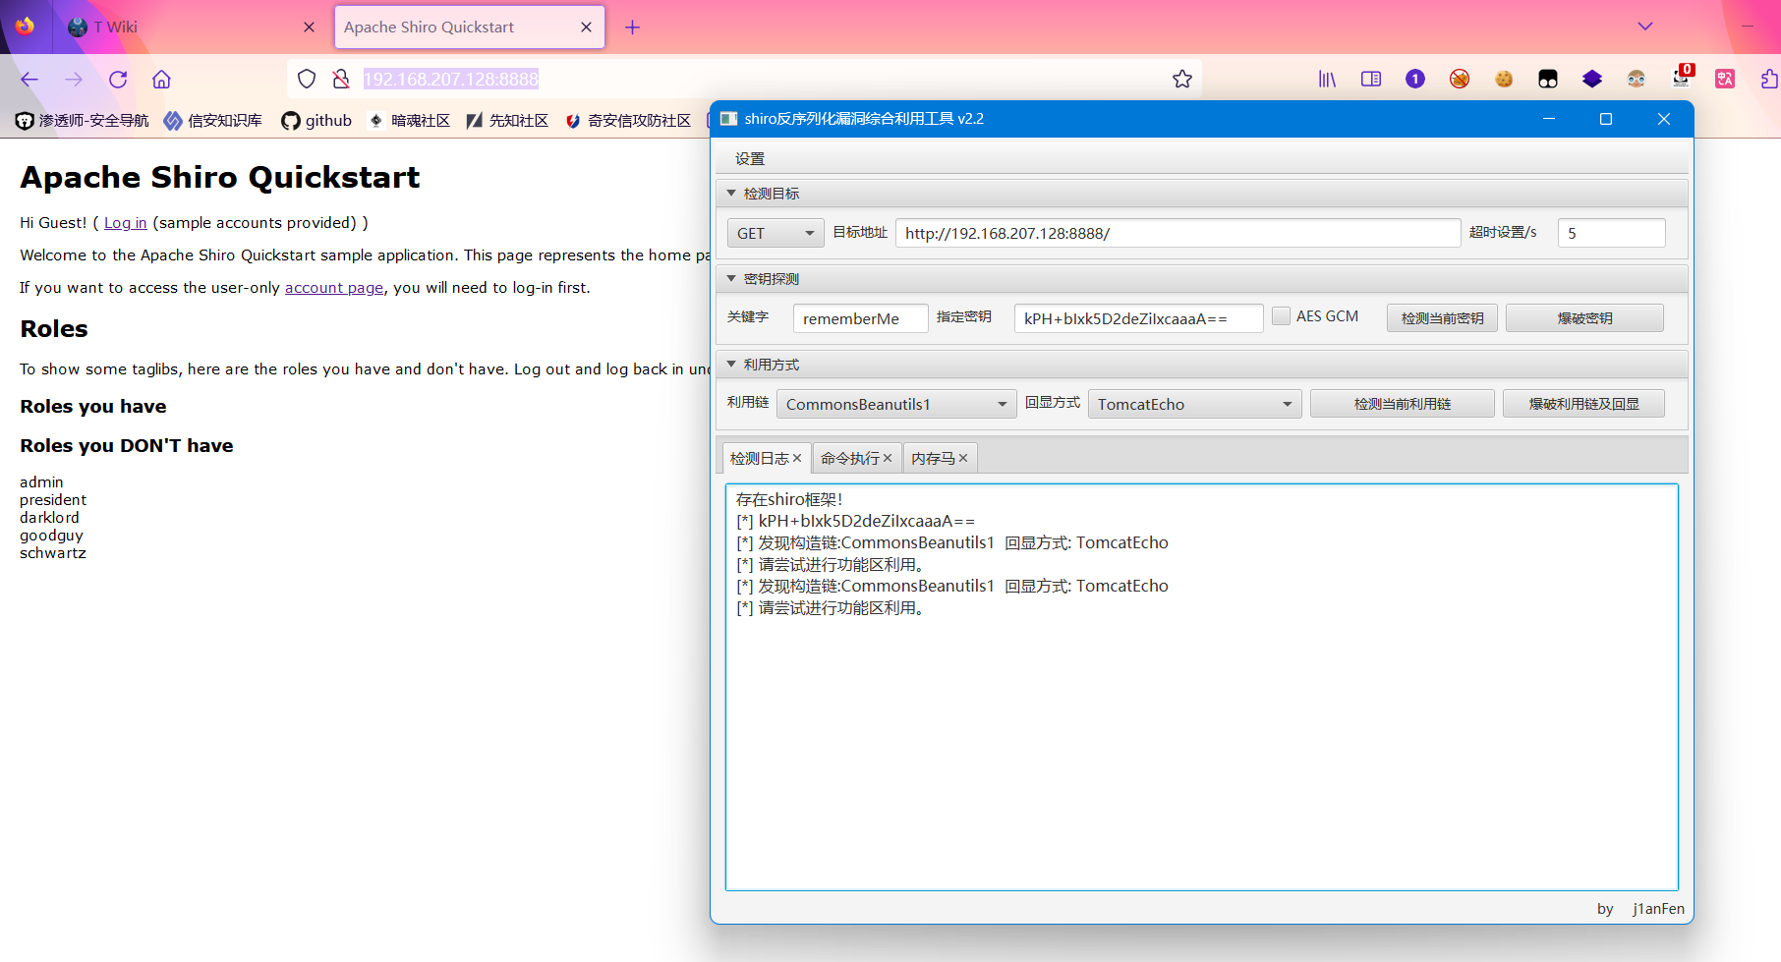Open the 信安知识库 bookmark

click(x=213, y=121)
